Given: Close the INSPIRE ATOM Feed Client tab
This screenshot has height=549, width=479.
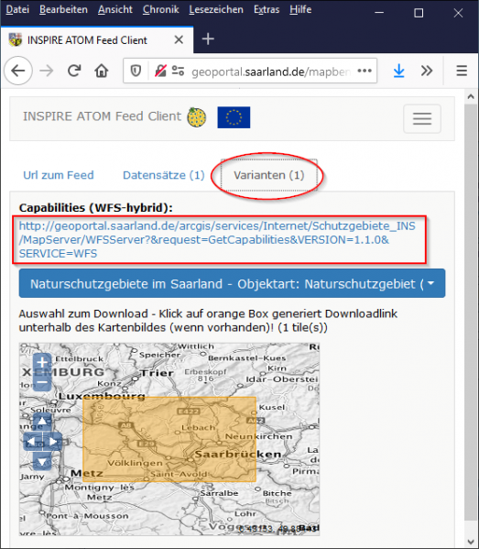Looking at the screenshot, I should 179,40.
